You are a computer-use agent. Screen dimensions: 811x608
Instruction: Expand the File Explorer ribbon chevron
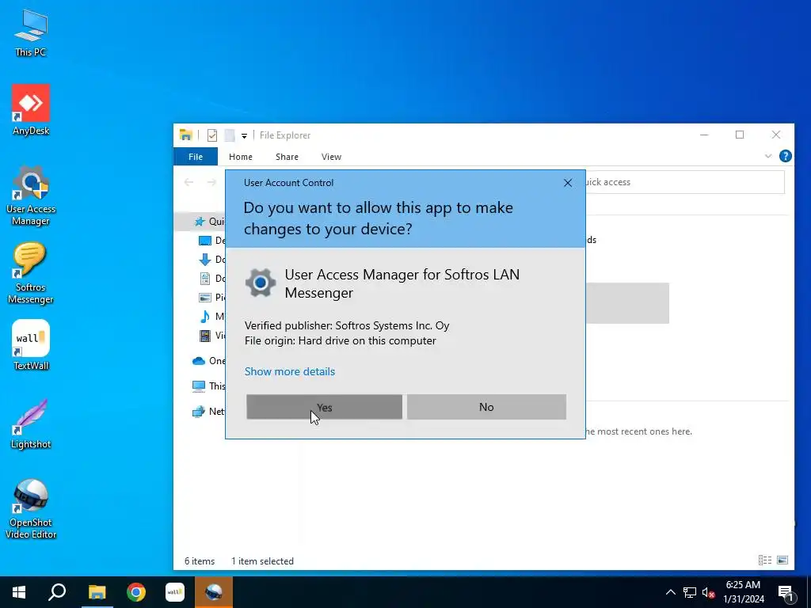(768, 156)
